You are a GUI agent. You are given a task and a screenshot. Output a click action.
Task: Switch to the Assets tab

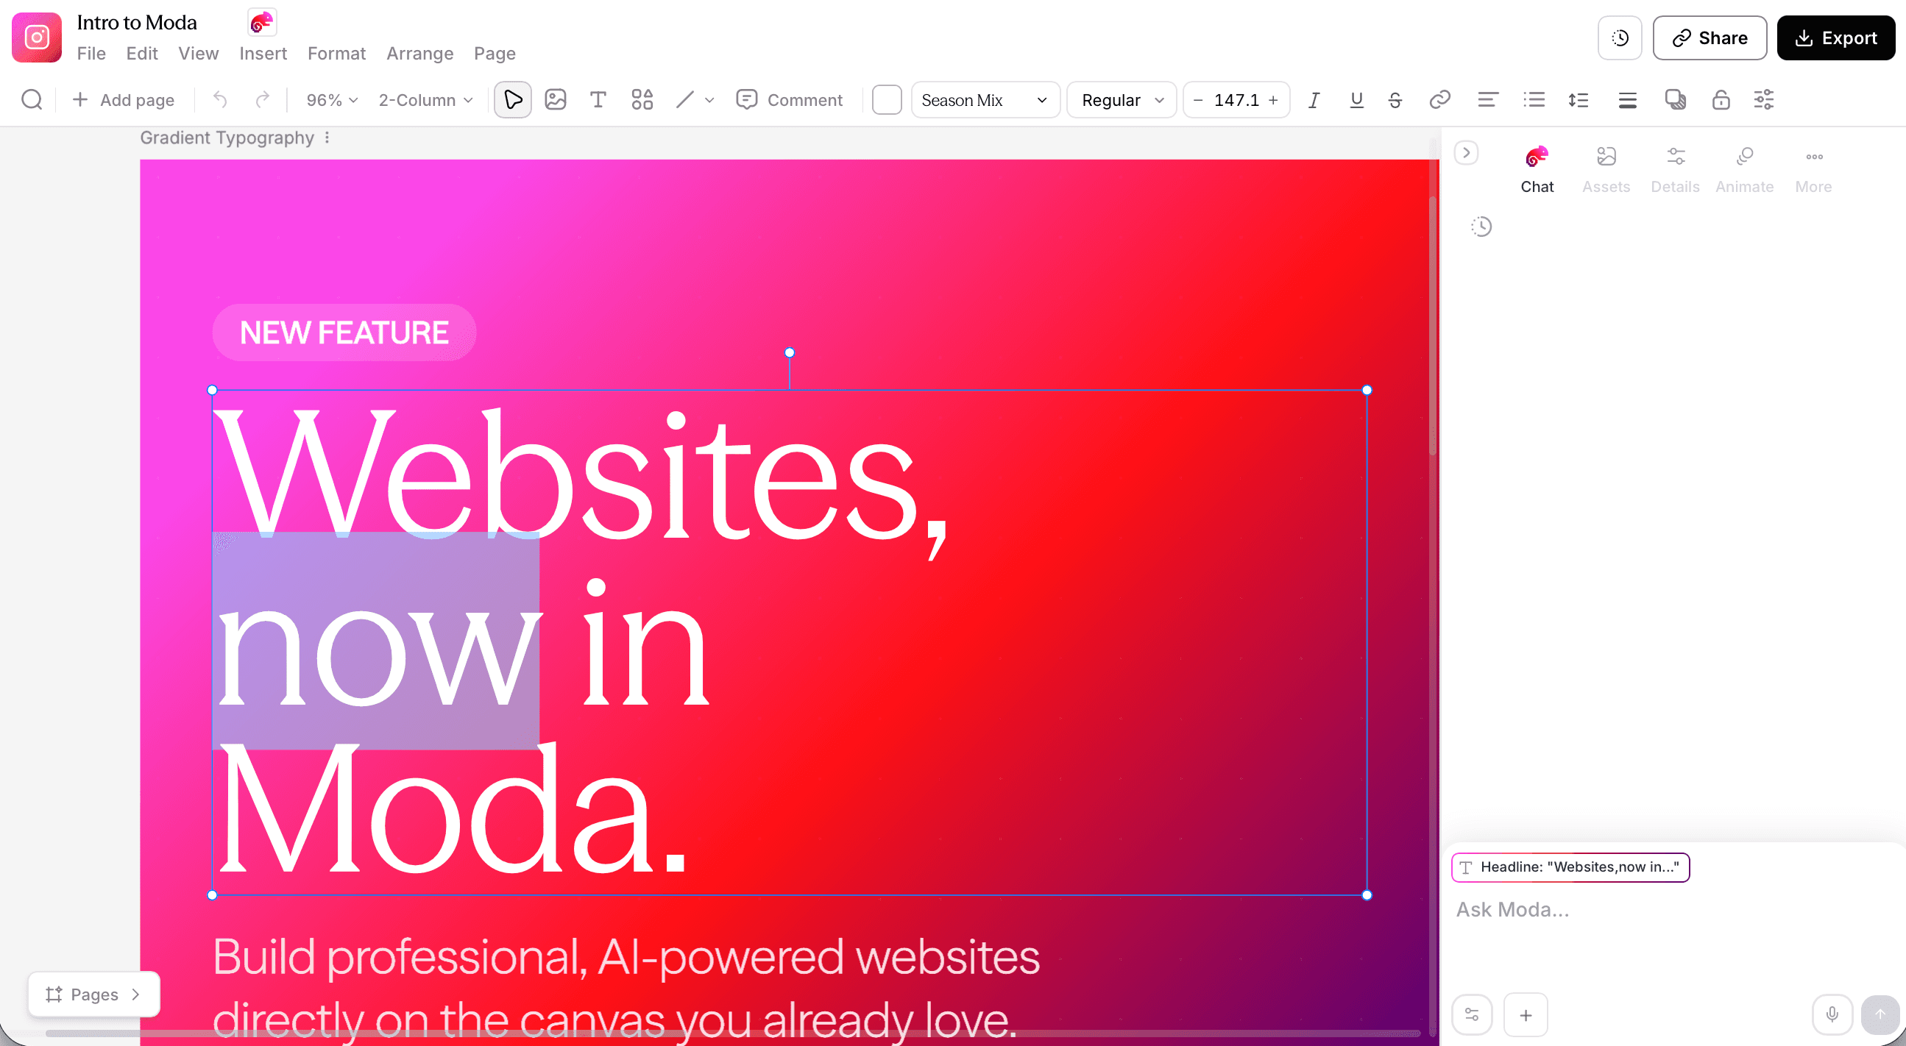click(1606, 170)
